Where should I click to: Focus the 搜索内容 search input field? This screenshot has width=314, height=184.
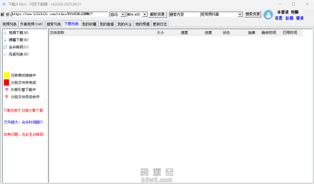click(184, 14)
